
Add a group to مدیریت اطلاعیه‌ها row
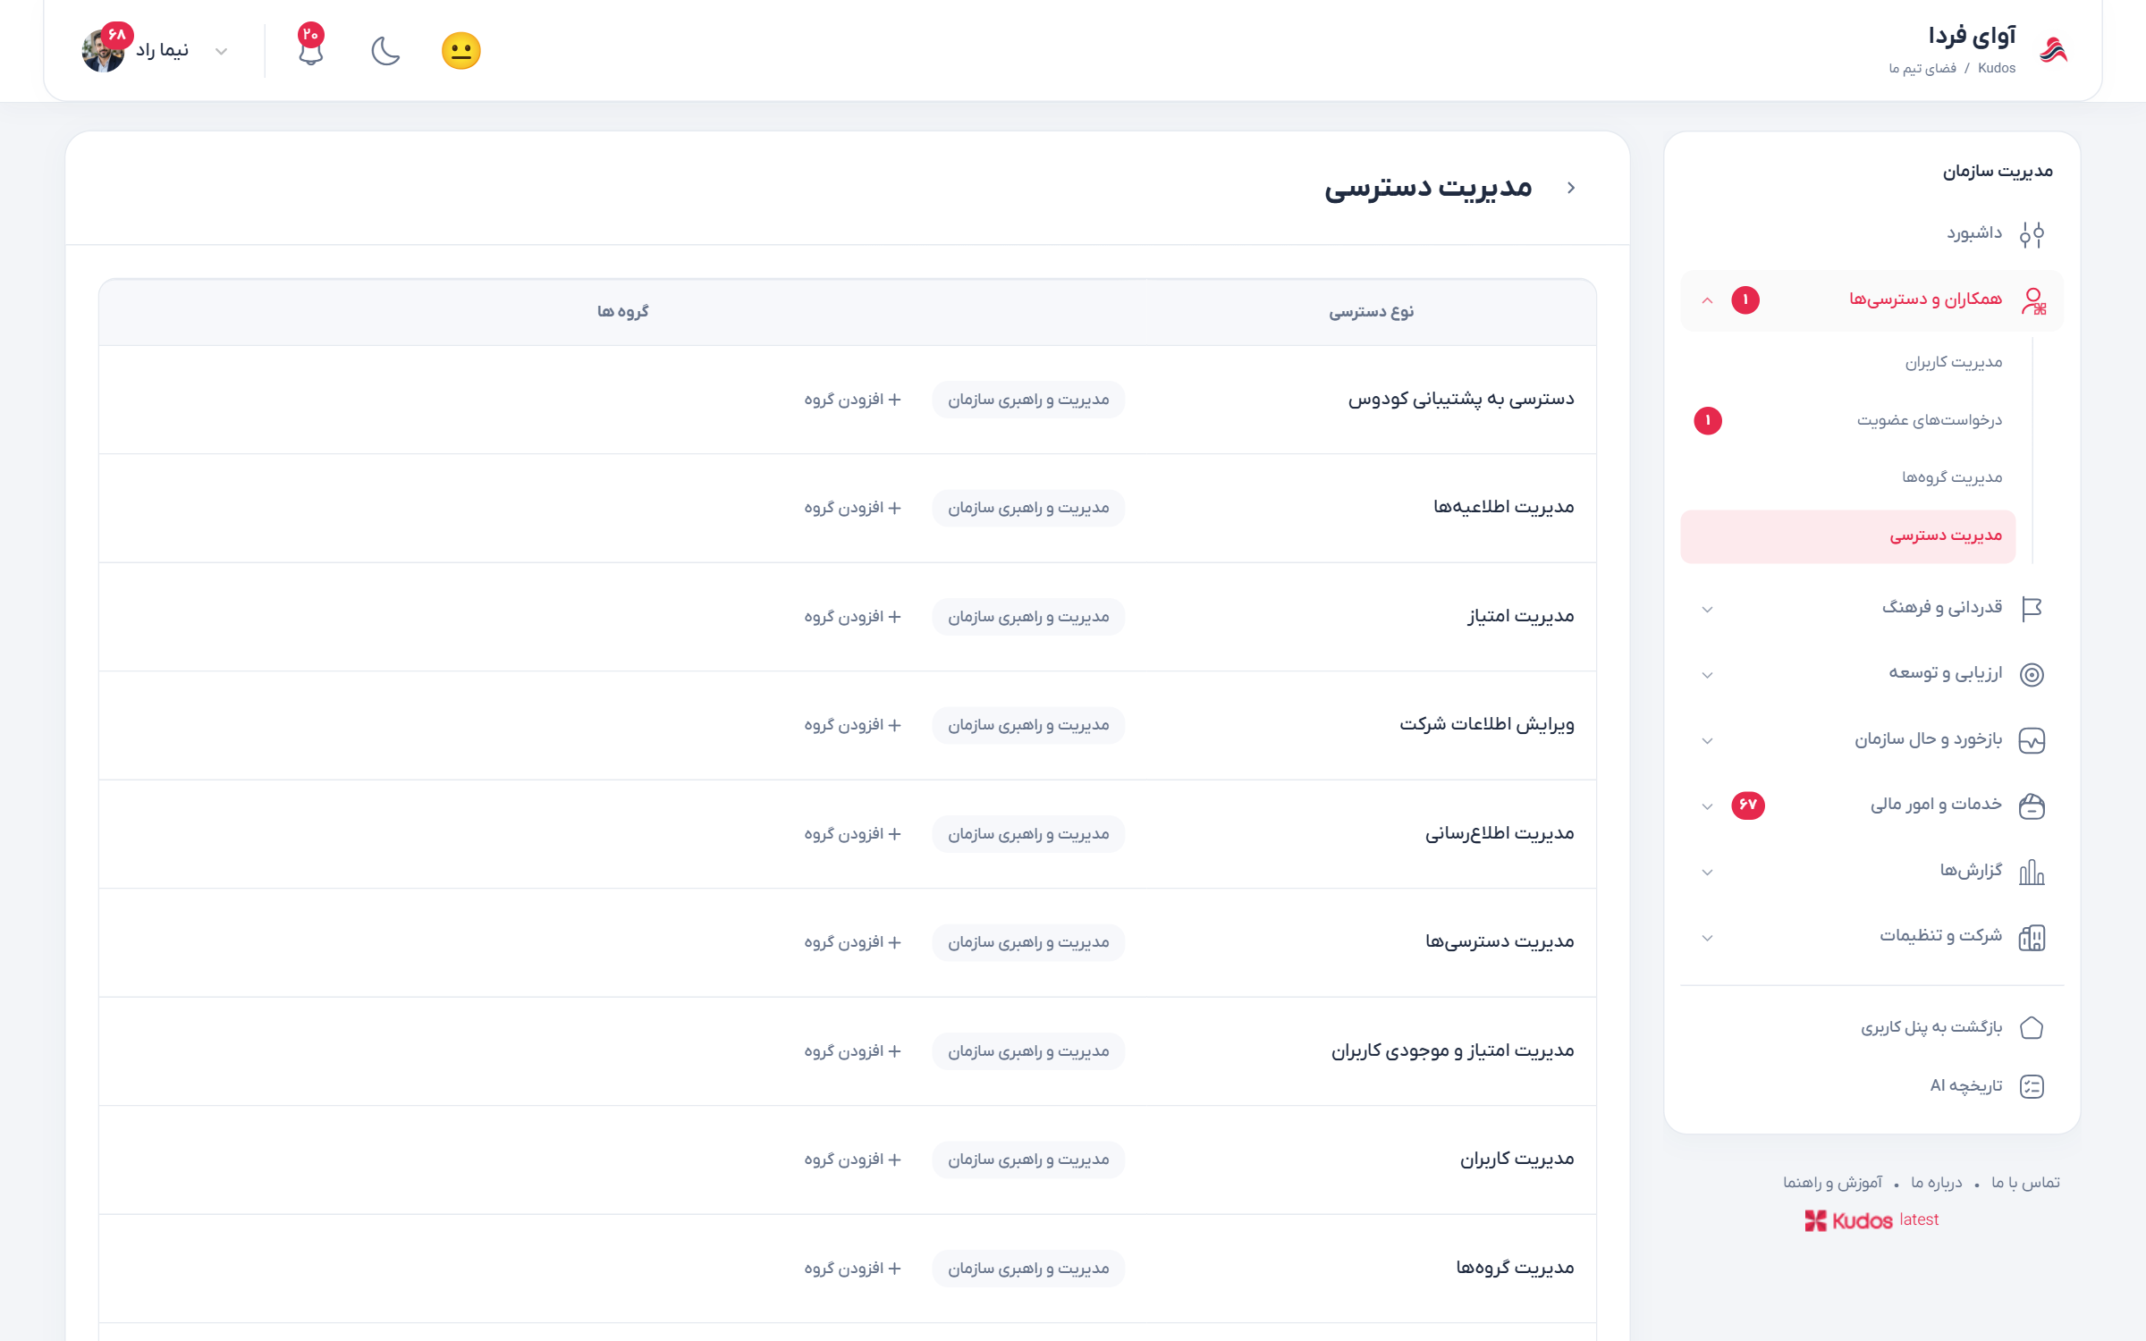click(852, 508)
